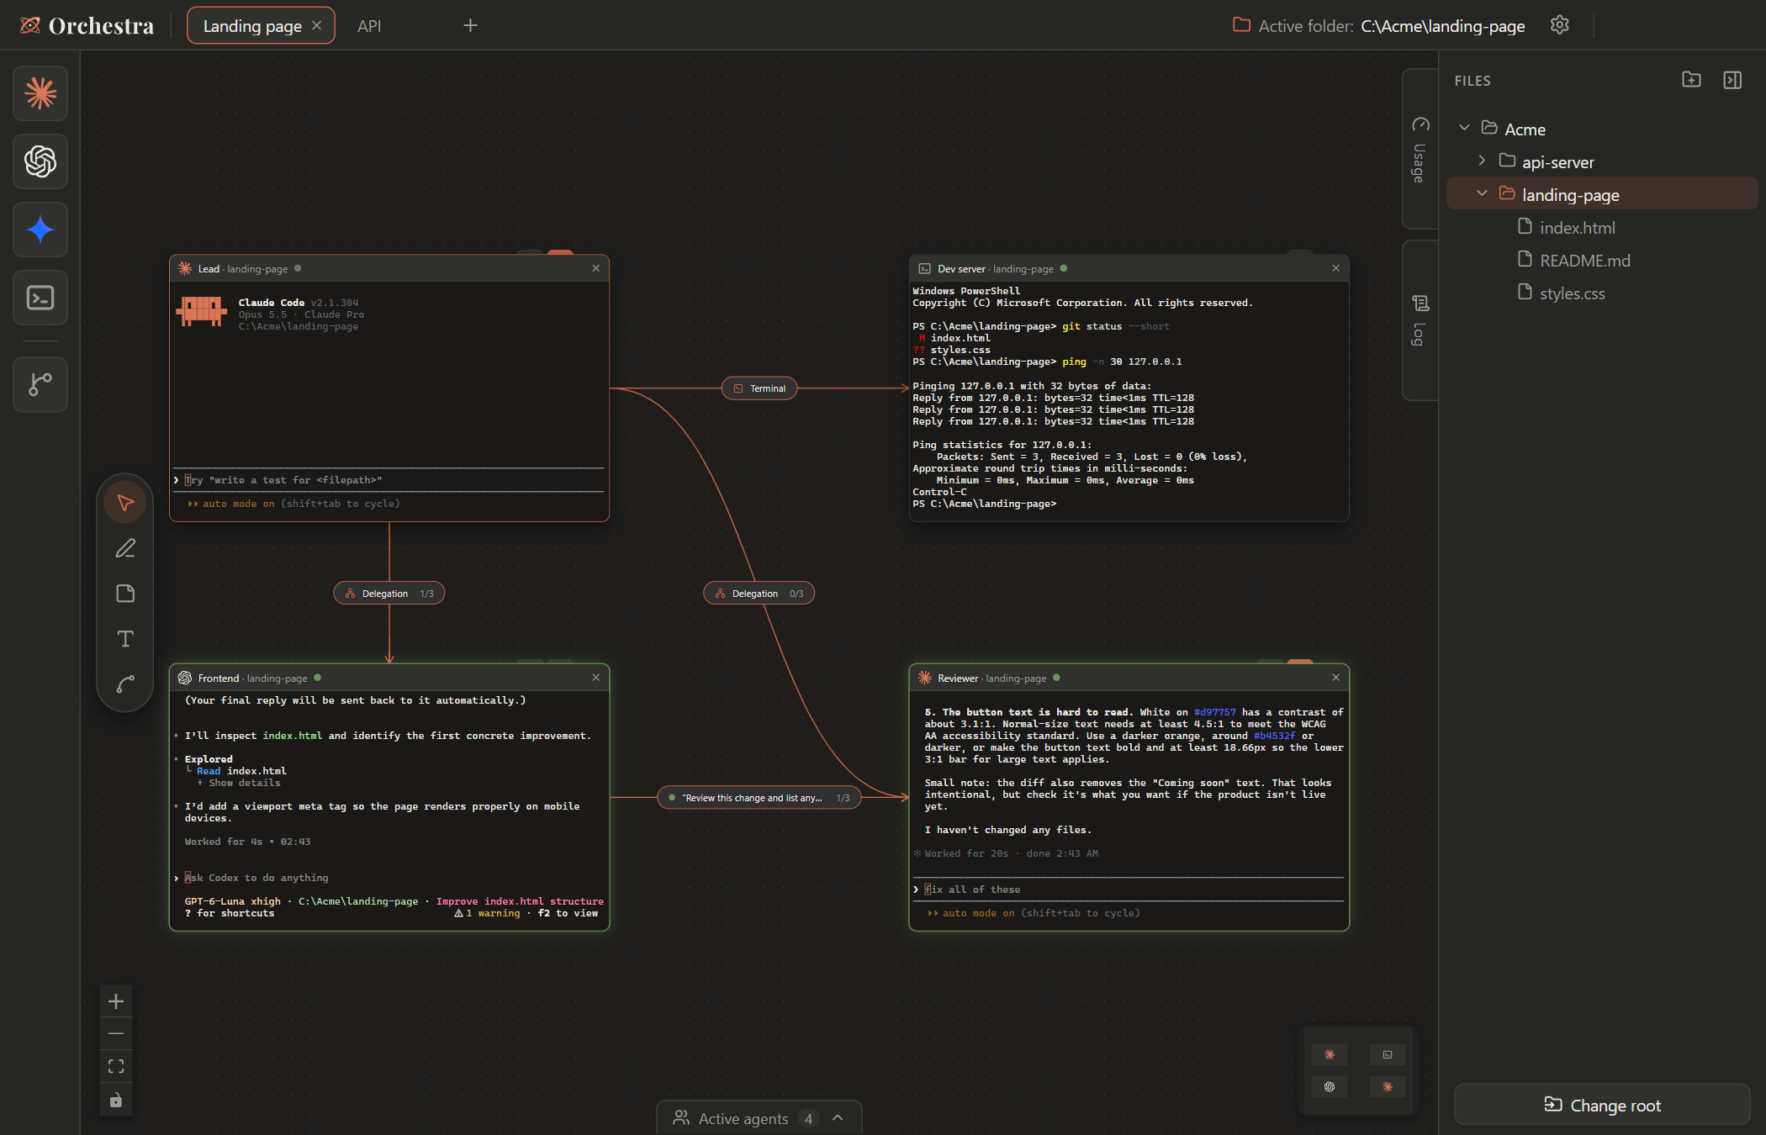Click the "Review this change" edge label
This screenshot has width=1766, height=1135.
pos(759,798)
